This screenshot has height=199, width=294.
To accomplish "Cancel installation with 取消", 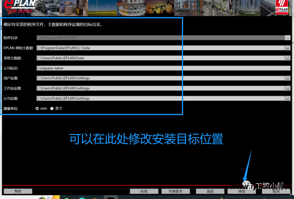I will 276,191.
